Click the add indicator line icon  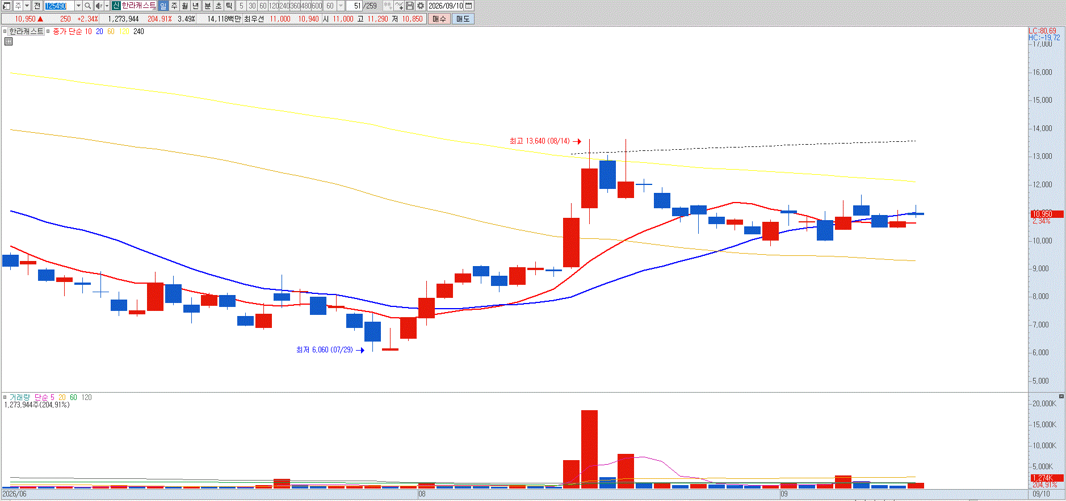coord(399,6)
